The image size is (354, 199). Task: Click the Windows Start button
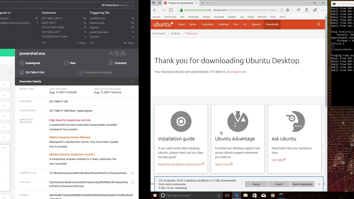pyautogui.click(x=155, y=195)
